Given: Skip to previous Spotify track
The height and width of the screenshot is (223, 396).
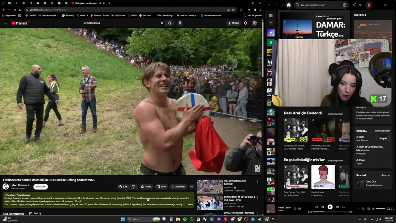Looking at the screenshot, I should [322, 207].
